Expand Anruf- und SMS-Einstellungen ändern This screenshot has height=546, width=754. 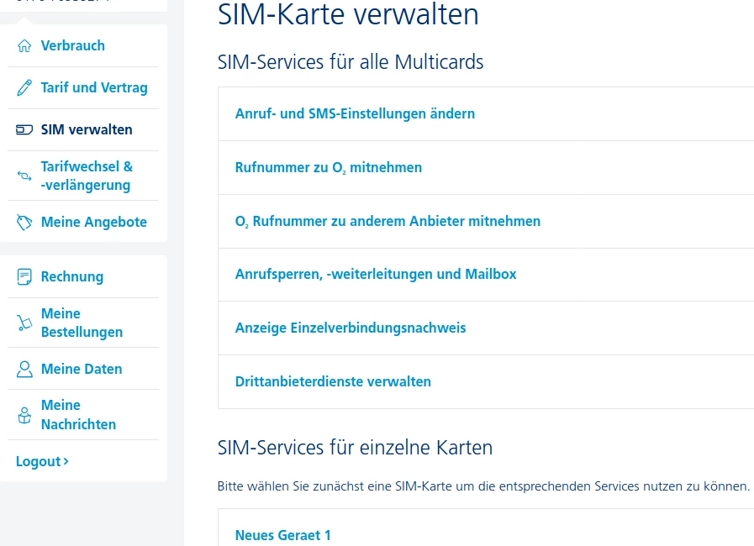coord(355,113)
